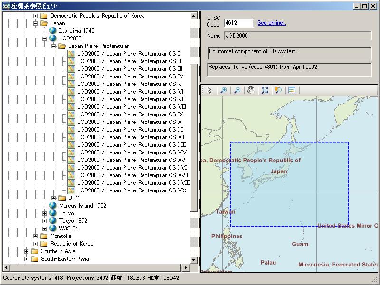Click the EPSG Code input field
Viewport: 380px width, 285px height.
(238, 23)
